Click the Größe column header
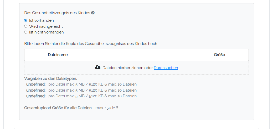The height and width of the screenshot is (129, 273). pos(219,55)
